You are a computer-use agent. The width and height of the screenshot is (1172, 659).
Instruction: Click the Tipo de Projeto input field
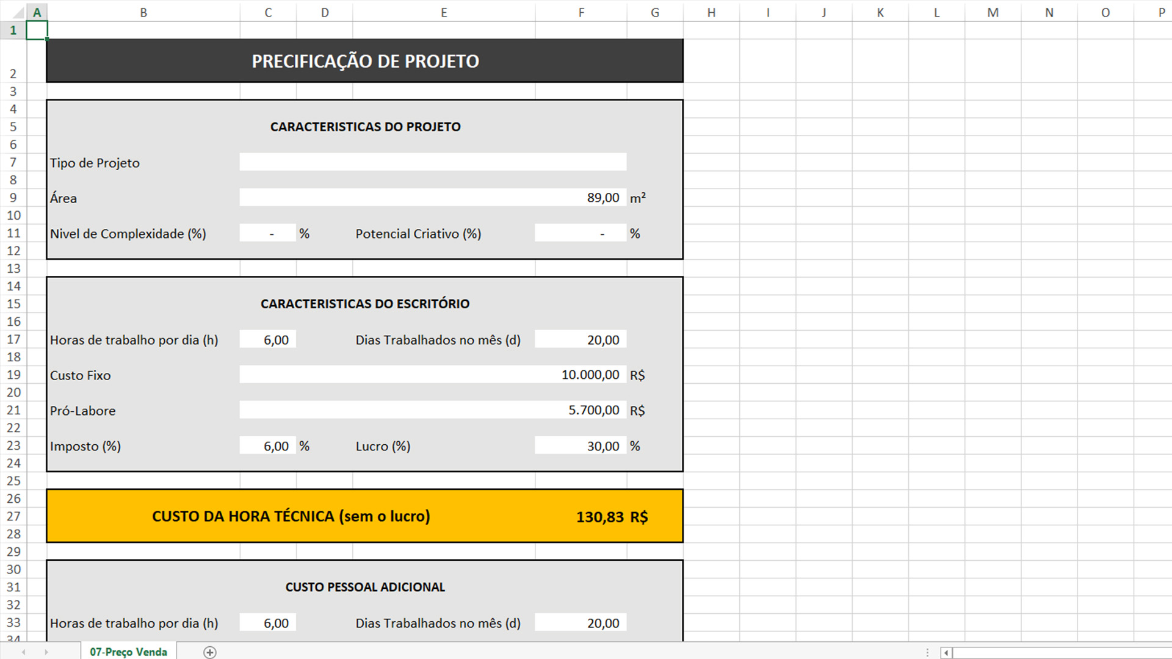coord(433,162)
